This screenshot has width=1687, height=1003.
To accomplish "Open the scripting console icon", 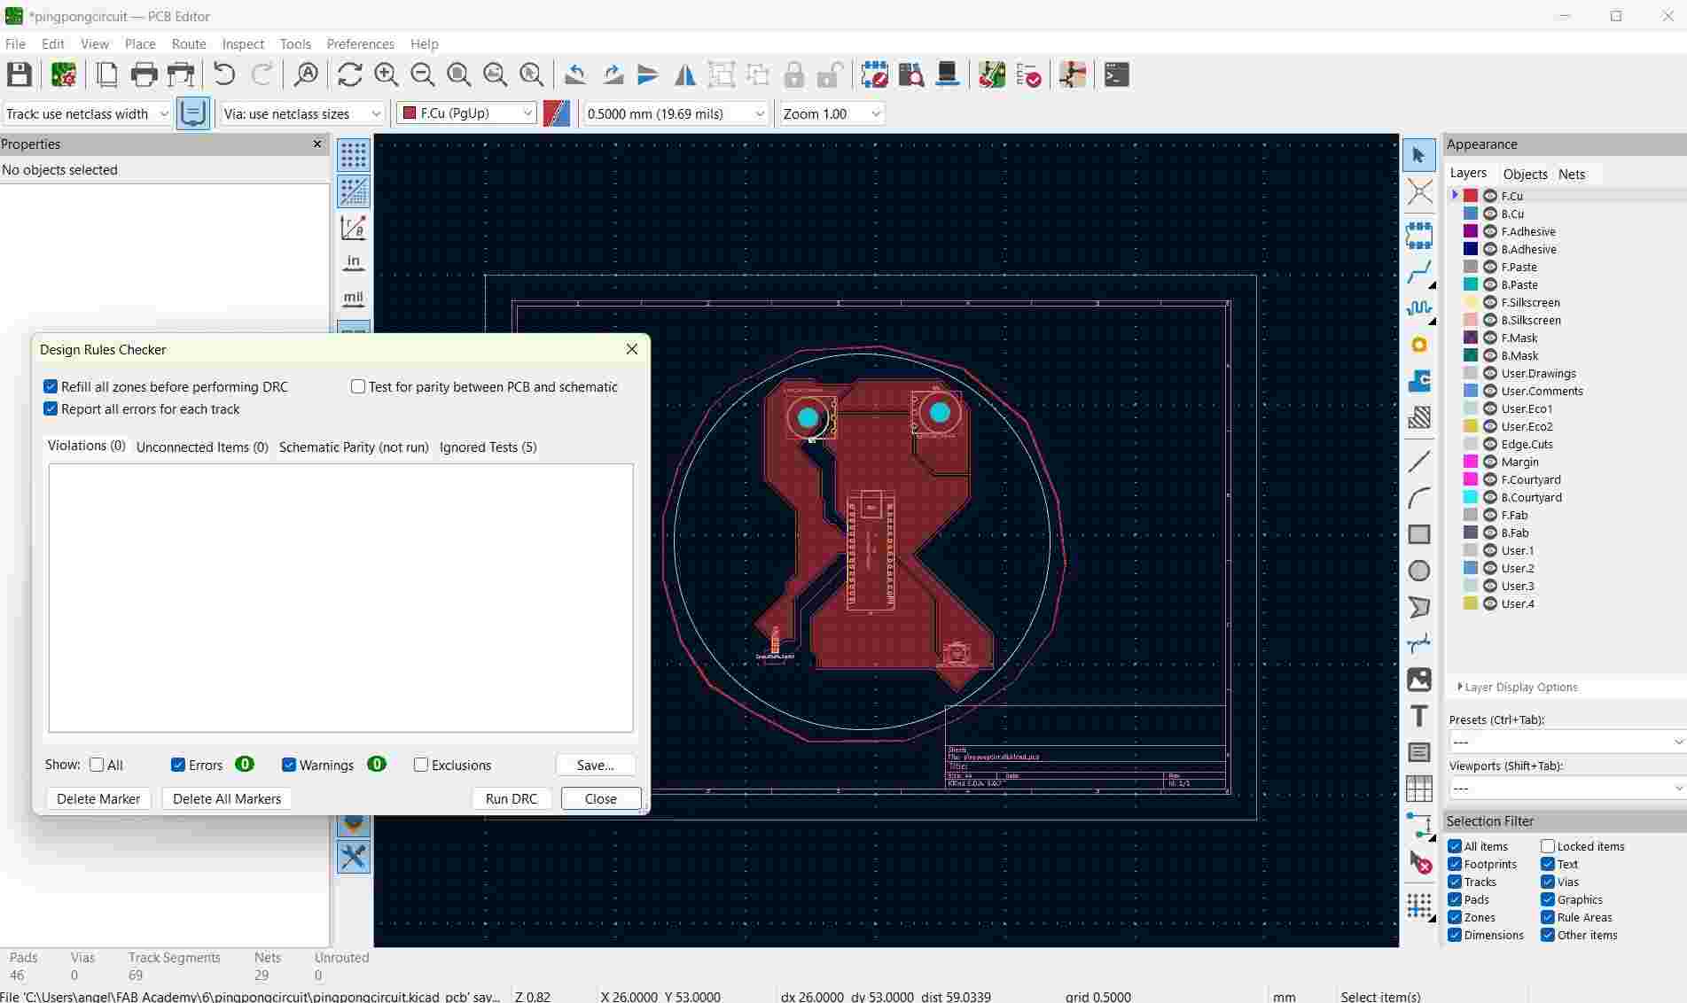I will pos(1116,75).
